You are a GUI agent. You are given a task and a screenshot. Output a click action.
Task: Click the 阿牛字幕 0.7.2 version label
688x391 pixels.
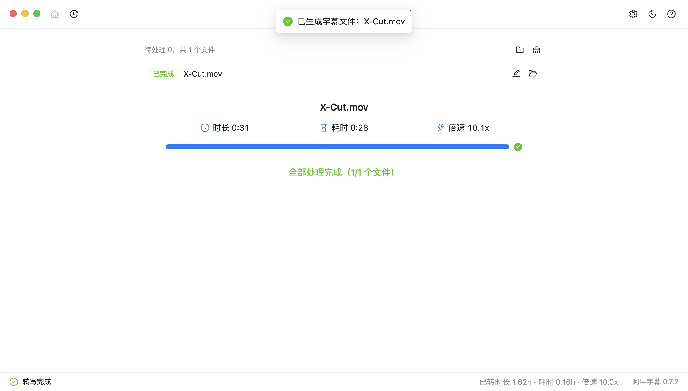[655, 382]
